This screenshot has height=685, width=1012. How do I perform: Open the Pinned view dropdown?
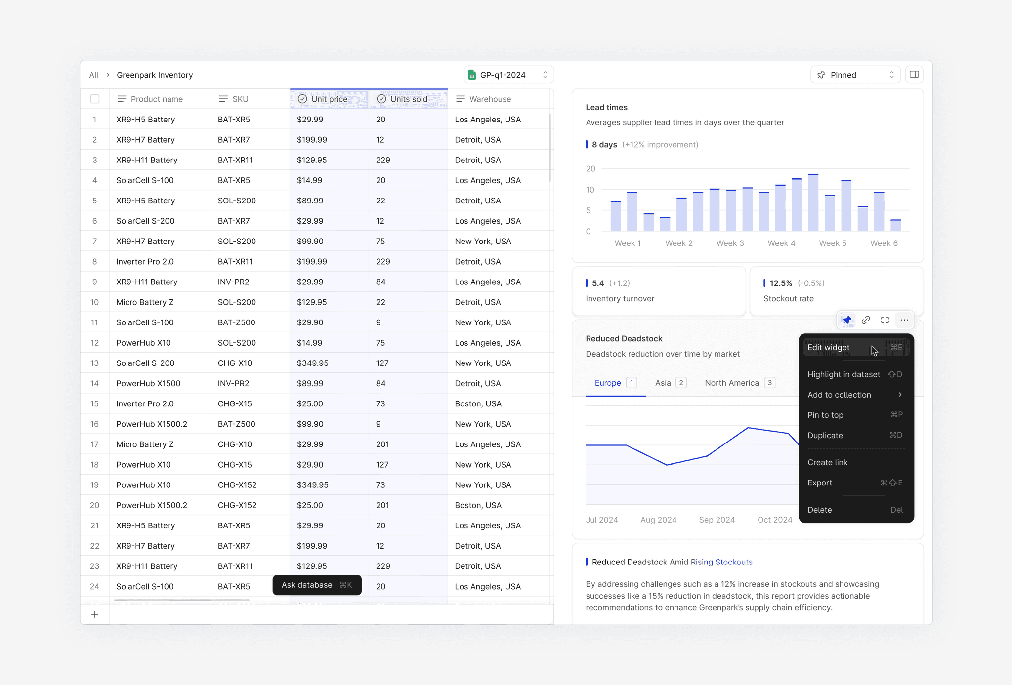pyautogui.click(x=855, y=75)
